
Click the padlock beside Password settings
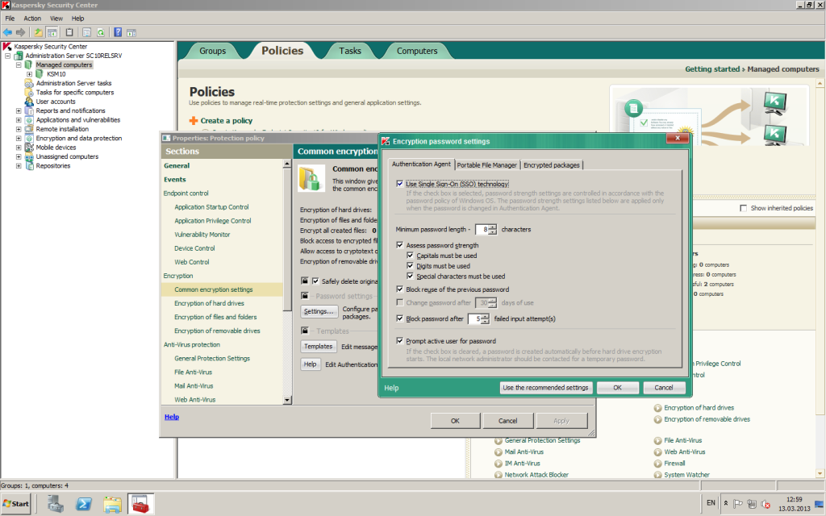coord(304,296)
